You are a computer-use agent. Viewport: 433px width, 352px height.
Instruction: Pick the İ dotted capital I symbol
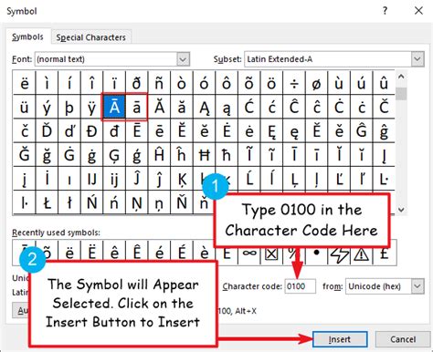(x=47, y=179)
